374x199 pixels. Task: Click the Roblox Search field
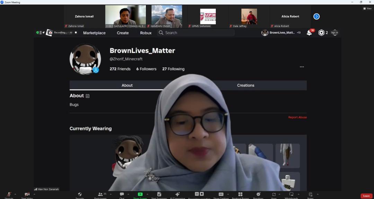[x=196, y=33]
